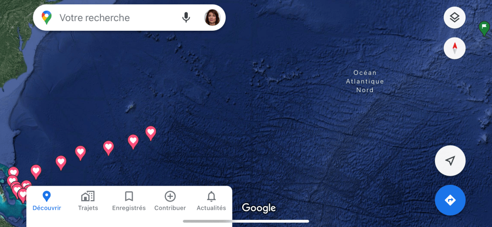Open the Trajets tab
The height and width of the screenshot is (227, 492).
pos(88,201)
